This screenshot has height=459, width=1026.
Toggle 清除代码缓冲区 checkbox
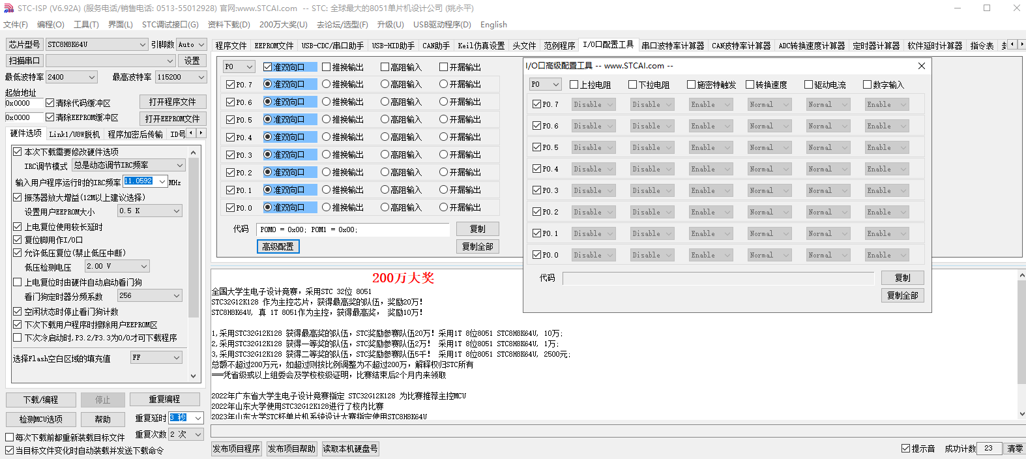click(78, 103)
